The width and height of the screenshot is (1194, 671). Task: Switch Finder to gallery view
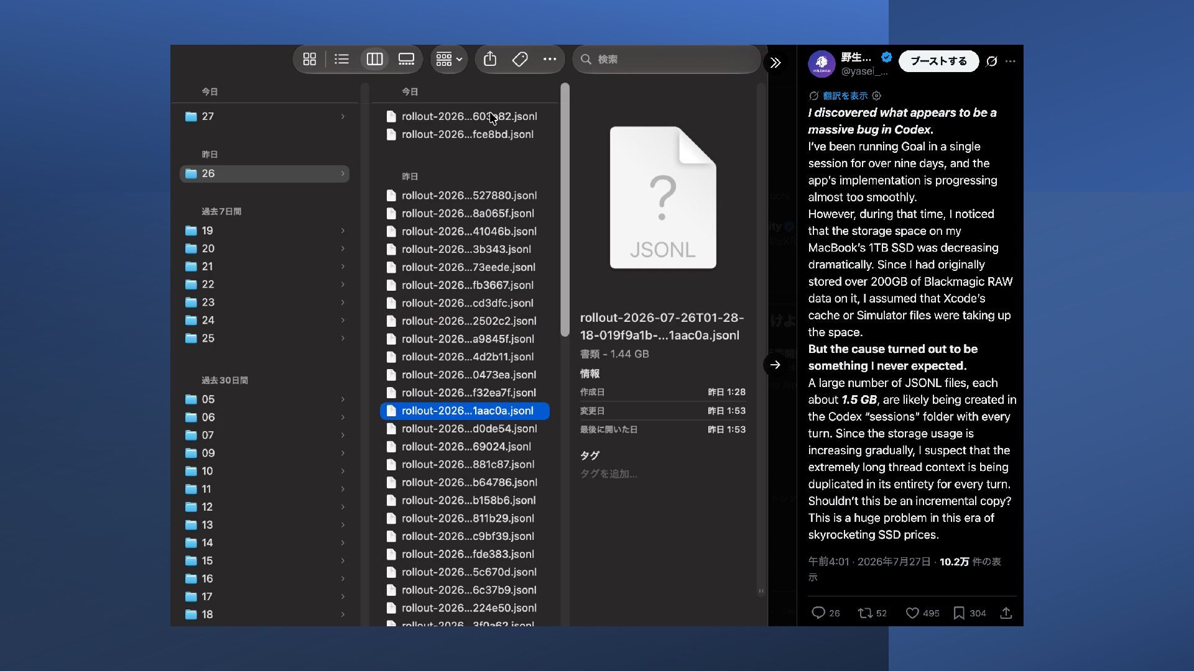407,59
